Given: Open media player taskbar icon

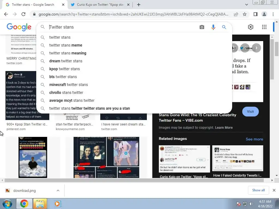Looking at the screenshot, I should [x=57, y=204].
